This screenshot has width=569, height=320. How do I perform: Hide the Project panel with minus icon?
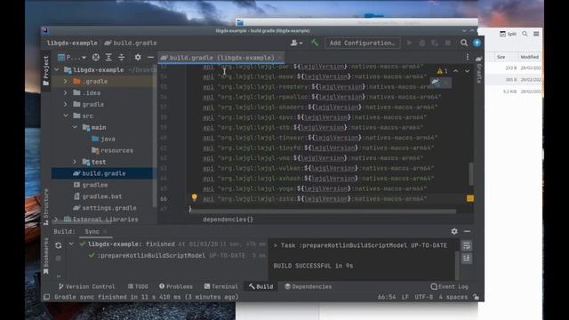pos(150,57)
